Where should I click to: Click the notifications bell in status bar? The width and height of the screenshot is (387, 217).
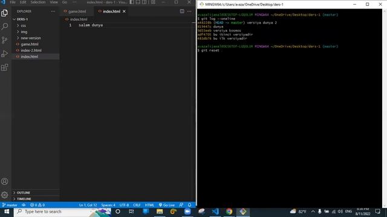189,205
